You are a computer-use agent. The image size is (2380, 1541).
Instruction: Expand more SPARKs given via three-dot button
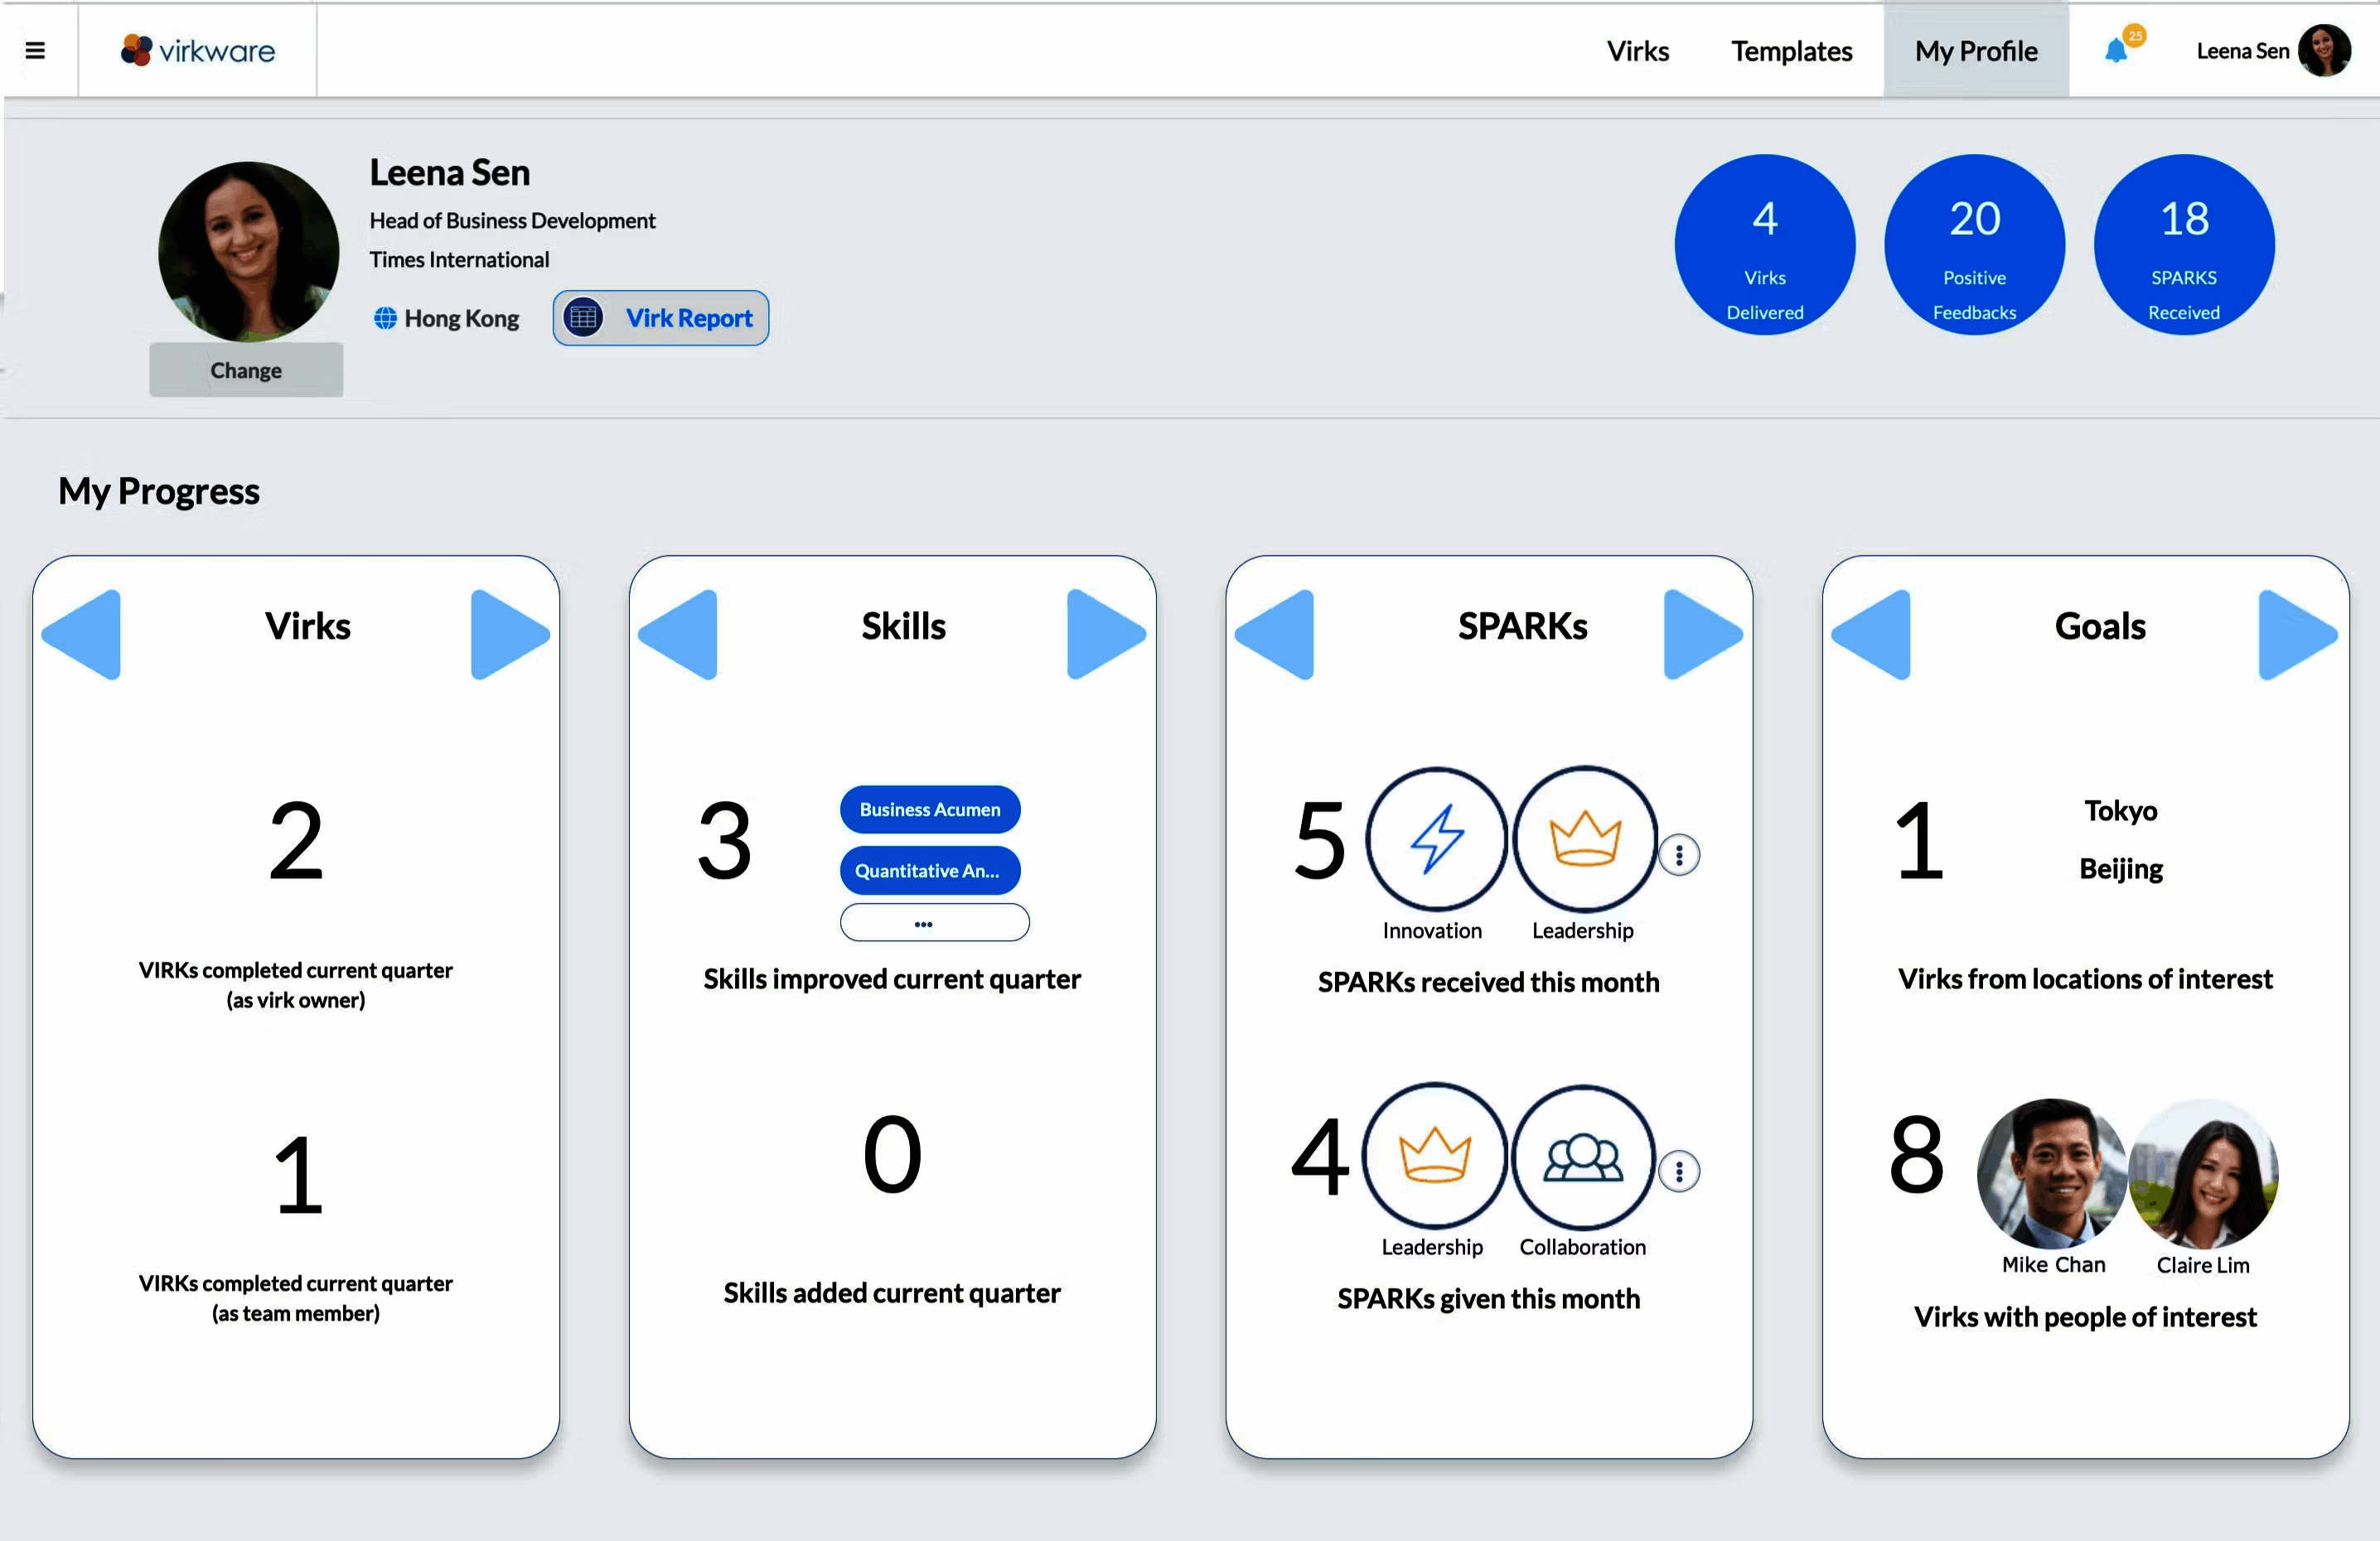point(1679,1171)
